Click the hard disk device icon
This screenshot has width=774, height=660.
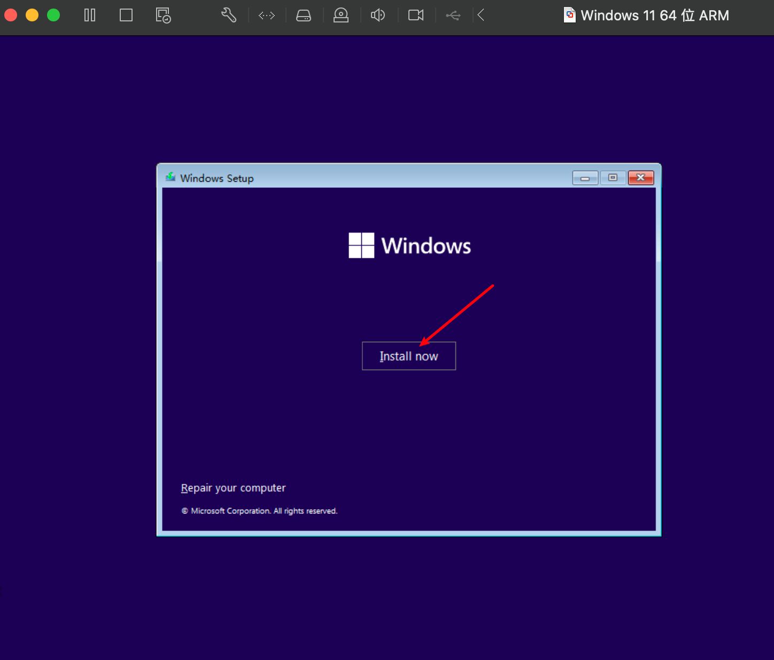click(304, 16)
